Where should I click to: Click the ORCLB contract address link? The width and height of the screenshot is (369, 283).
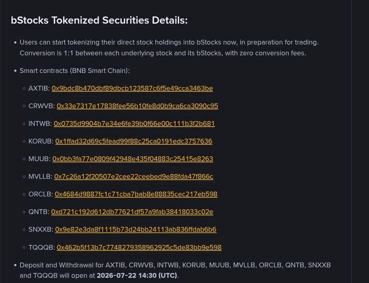click(x=136, y=194)
